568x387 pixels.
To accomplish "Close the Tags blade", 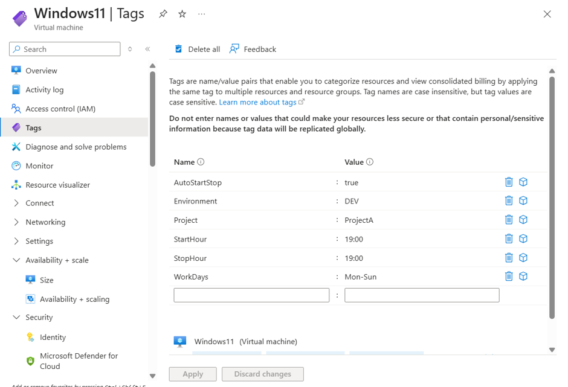I will (x=547, y=14).
